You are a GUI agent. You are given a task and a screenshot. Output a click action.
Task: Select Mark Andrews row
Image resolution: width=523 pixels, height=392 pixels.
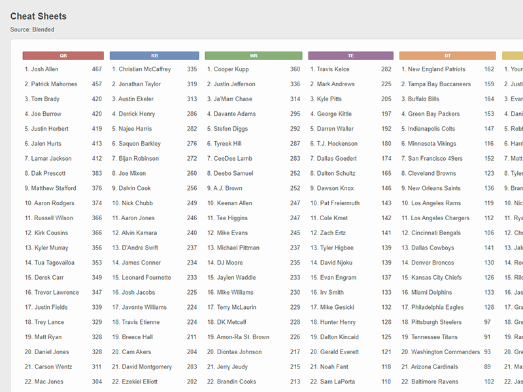(350, 84)
